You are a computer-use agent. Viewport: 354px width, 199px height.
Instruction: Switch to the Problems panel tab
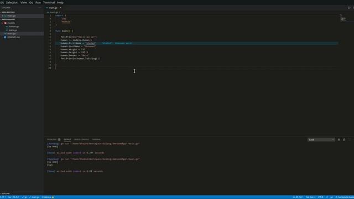[51, 139]
